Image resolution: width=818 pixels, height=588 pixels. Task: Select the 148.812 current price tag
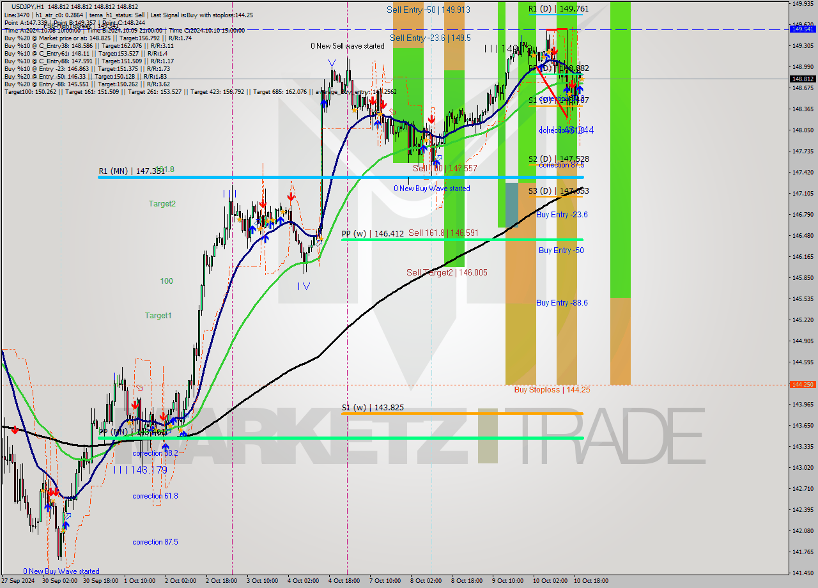[803, 79]
